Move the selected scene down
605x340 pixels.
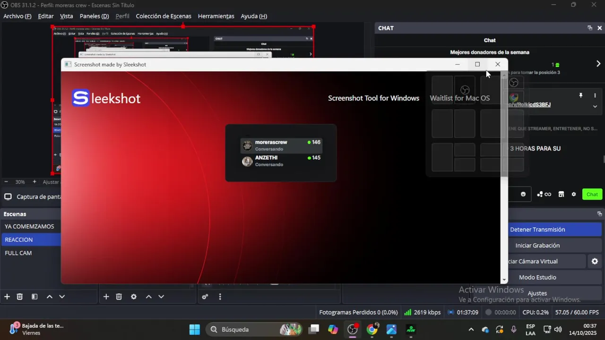62,297
